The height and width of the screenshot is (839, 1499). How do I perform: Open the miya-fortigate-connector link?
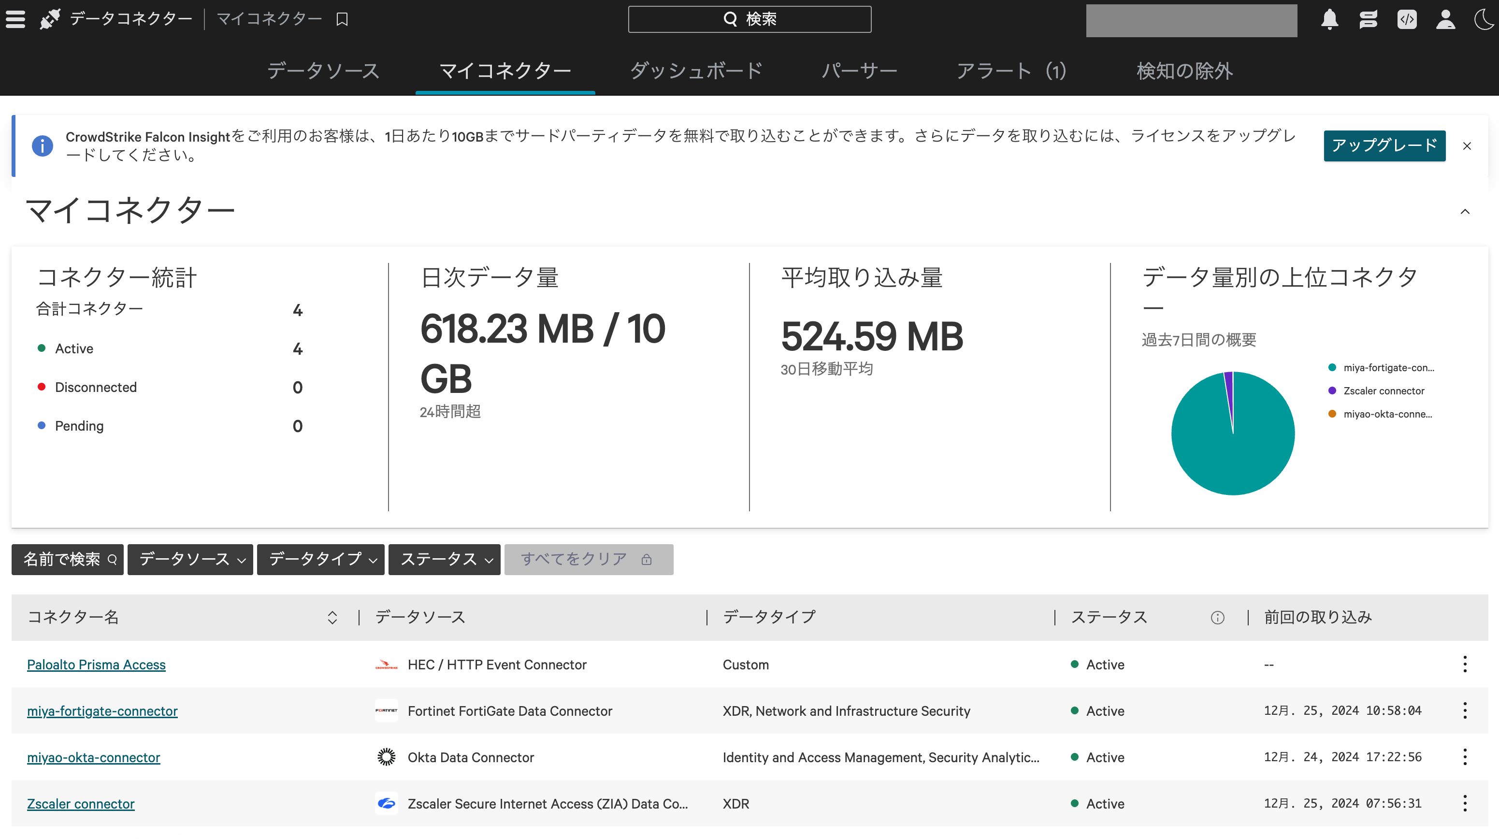[x=102, y=711]
